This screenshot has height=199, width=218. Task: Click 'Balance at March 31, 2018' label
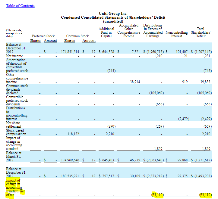pos(14,157)
